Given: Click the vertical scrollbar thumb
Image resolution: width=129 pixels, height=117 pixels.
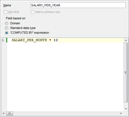Looking at the screenshot, I should 126,73.
